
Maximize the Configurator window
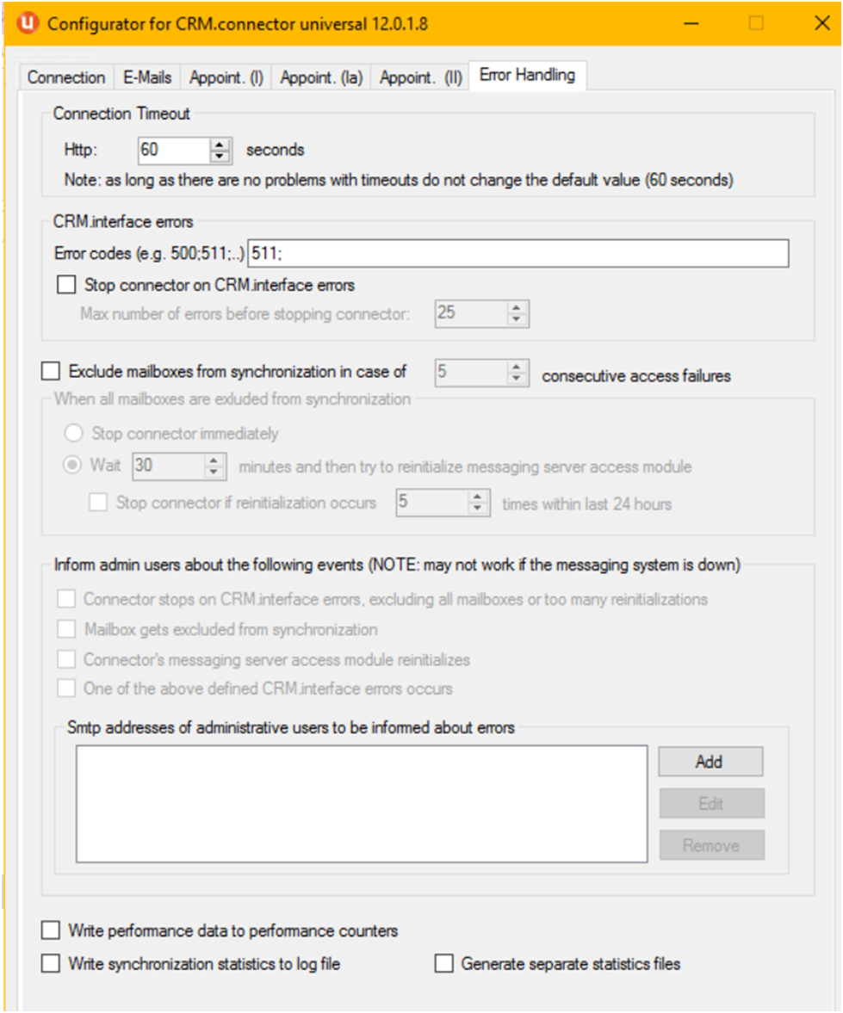tap(756, 23)
